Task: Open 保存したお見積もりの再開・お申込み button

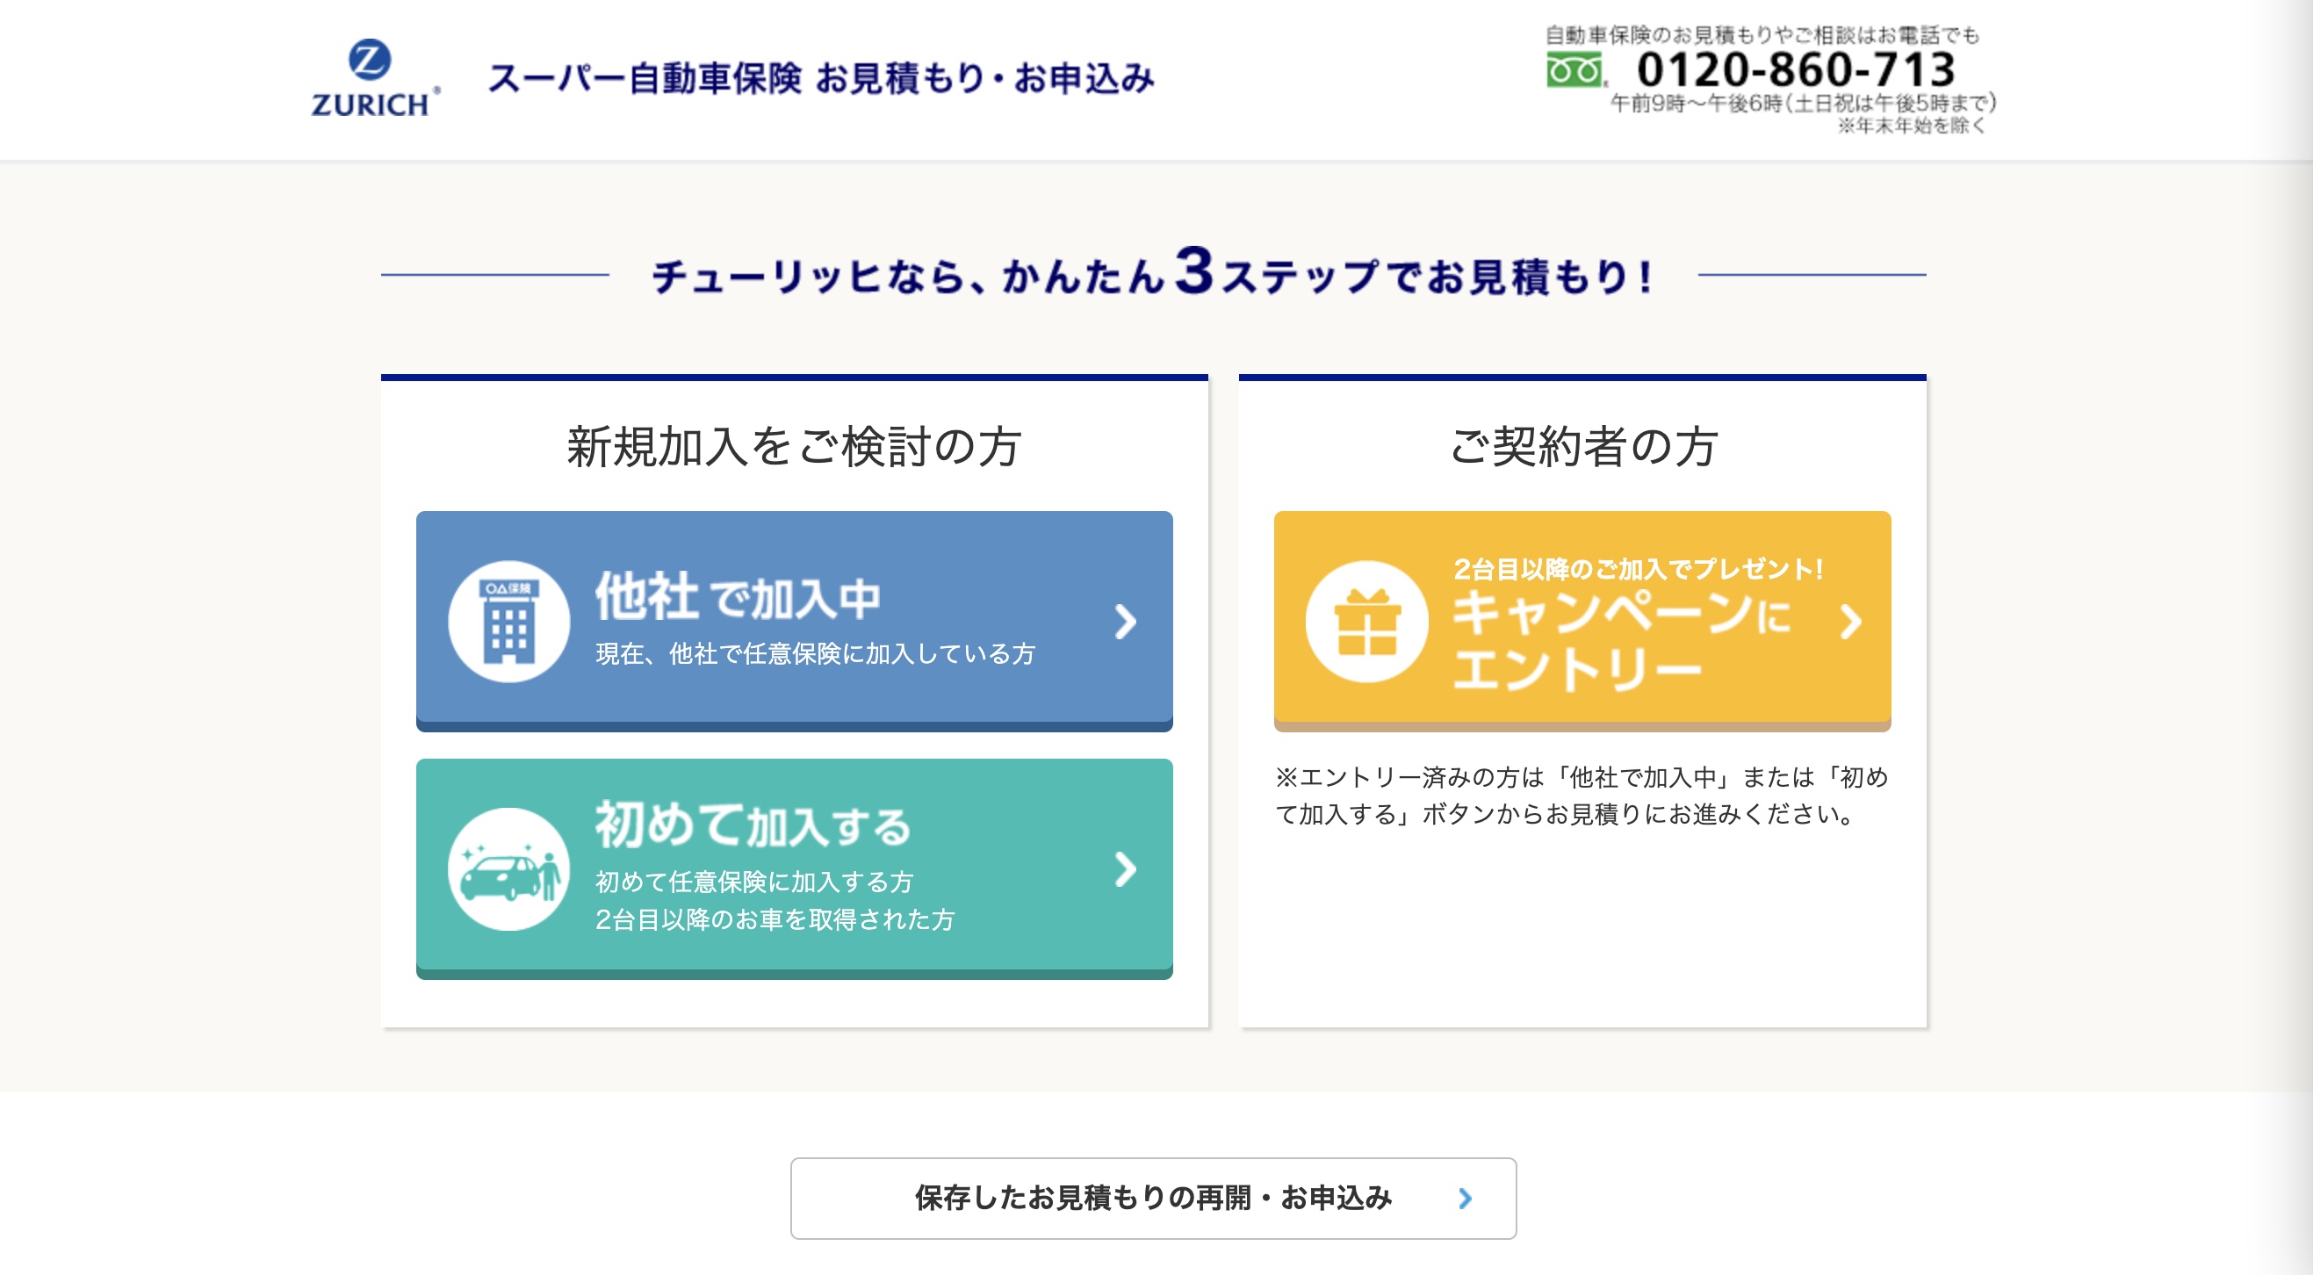Action: [1153, 1198]
